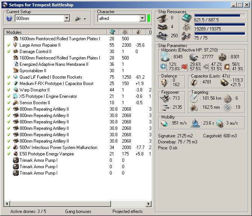
Task: Click the green character status indicator
Action: [x=149, y=18]
